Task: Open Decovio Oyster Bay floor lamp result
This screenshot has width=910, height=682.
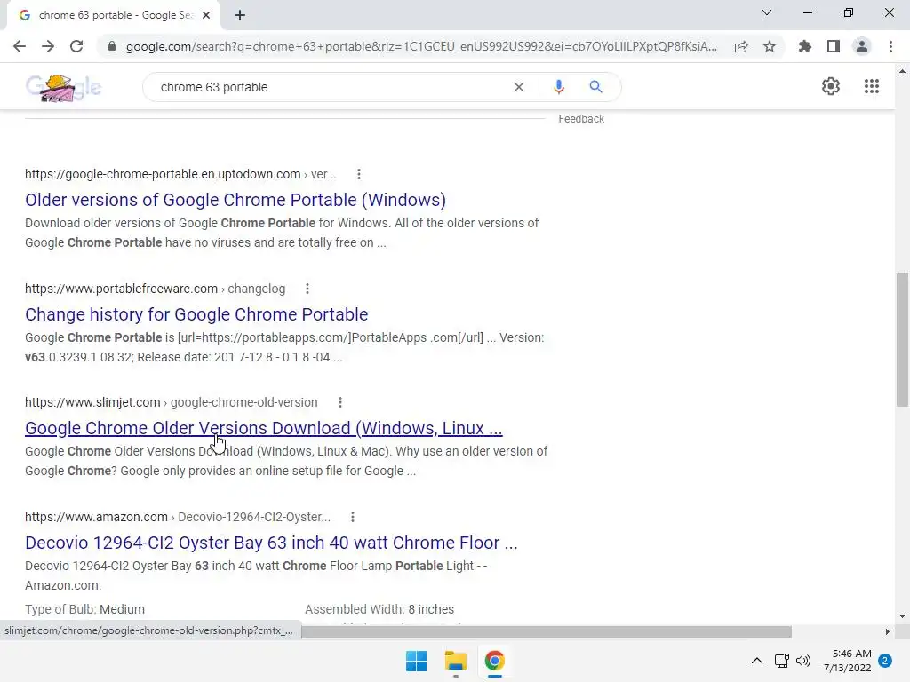Action: (271, 543)
